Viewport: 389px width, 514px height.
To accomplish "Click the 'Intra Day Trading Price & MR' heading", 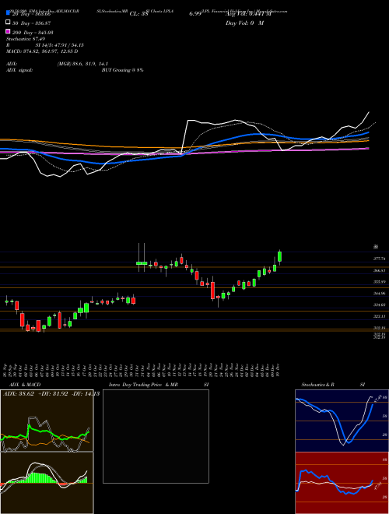I will pos(143,385).
